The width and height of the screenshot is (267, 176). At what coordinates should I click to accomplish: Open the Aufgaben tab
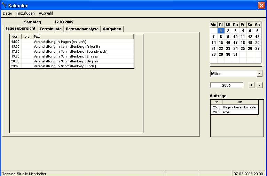pos(112,29)
